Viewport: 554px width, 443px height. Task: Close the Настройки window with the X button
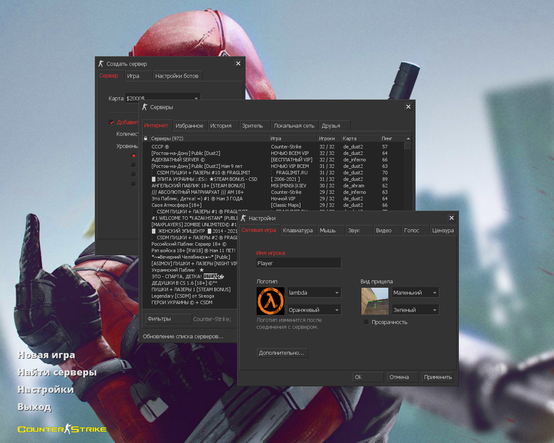click(451, 218)
